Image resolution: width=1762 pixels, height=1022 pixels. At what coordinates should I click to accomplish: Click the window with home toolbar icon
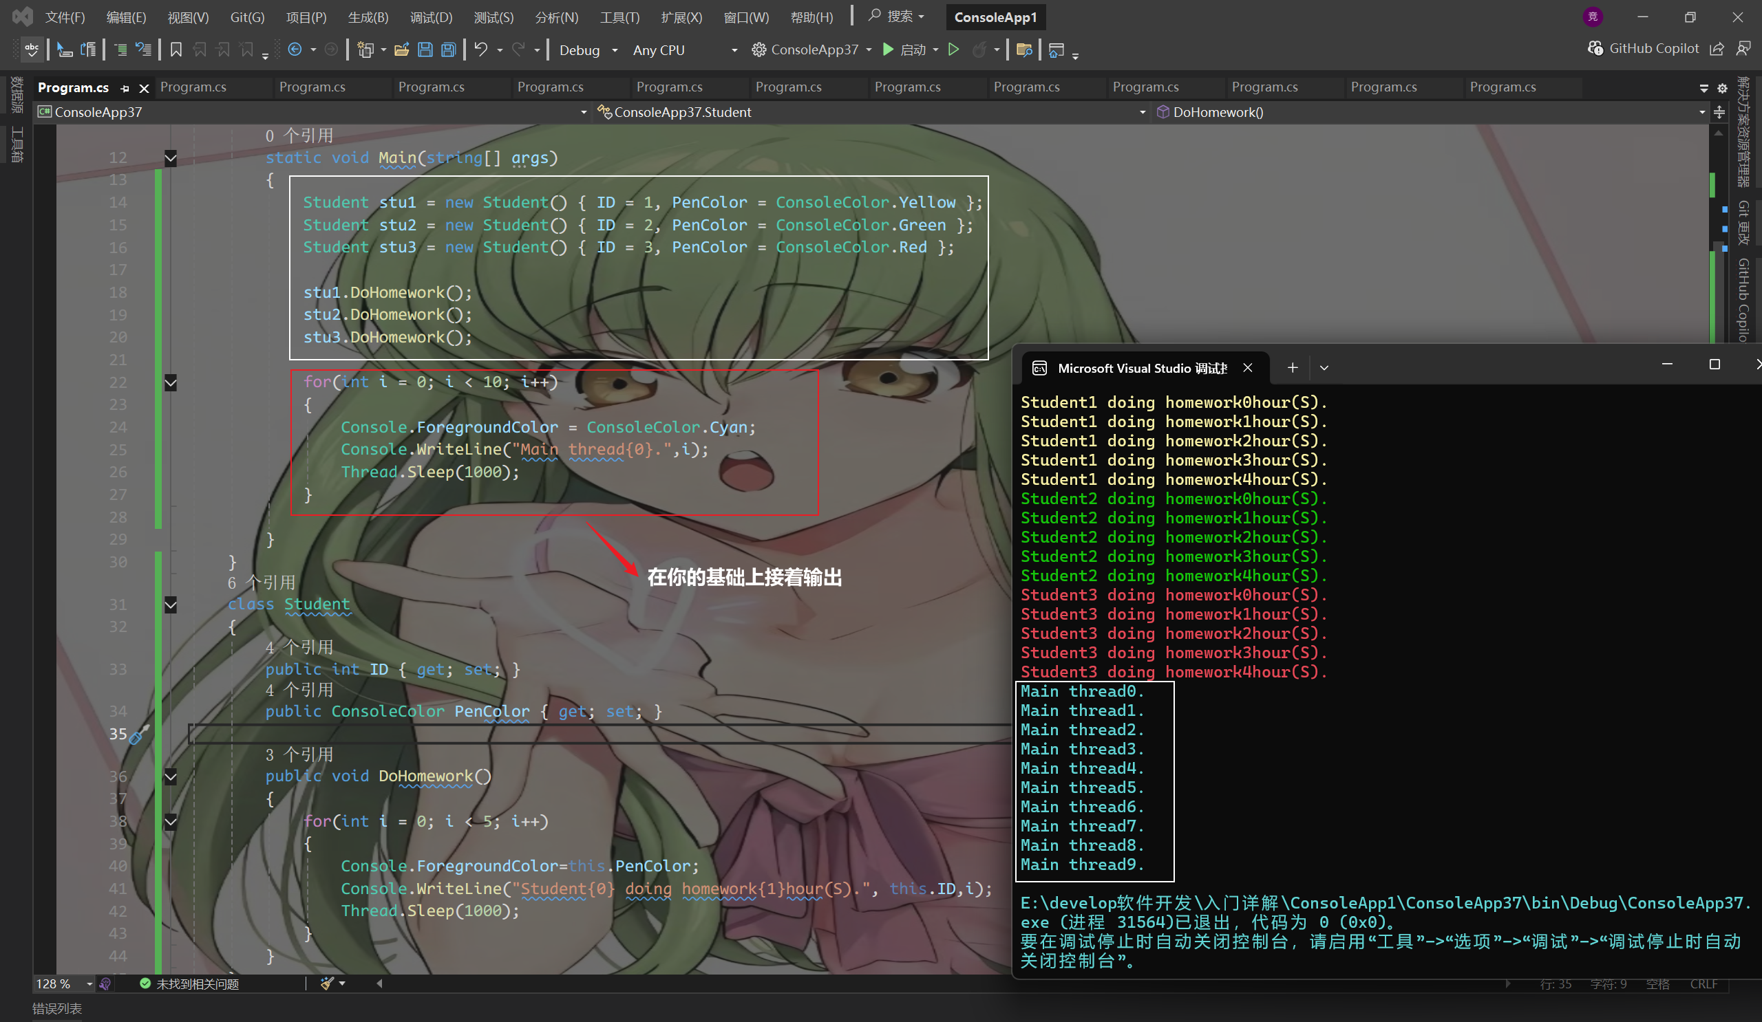[1057, 50]
